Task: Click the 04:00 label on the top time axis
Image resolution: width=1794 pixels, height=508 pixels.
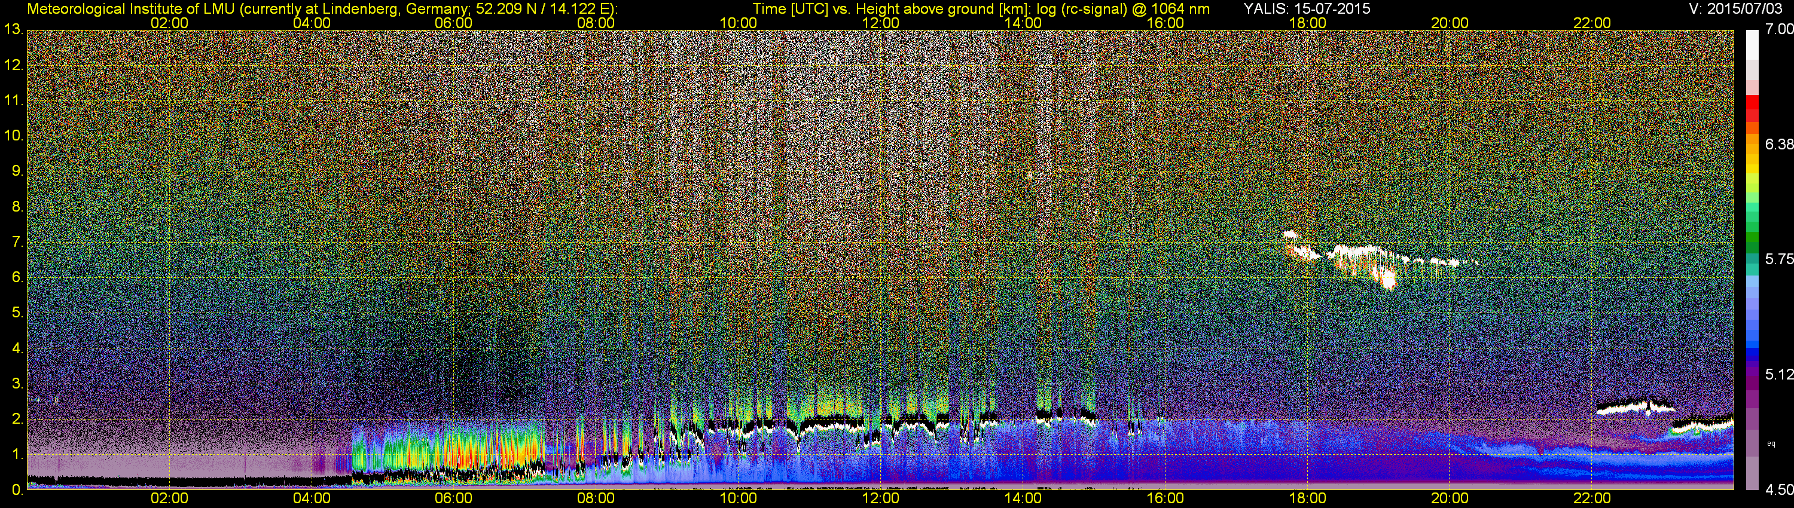Action: click(312, 23)
